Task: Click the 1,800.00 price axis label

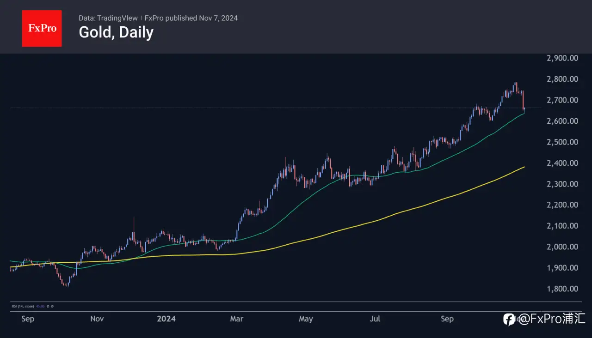Action: (562, 289)
